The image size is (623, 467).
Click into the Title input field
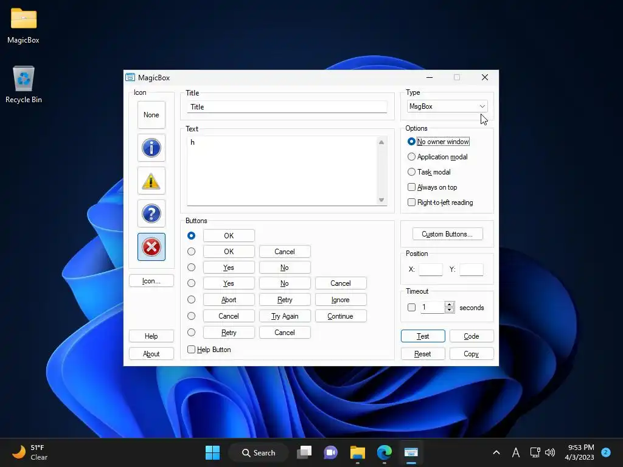pos(287,107)
